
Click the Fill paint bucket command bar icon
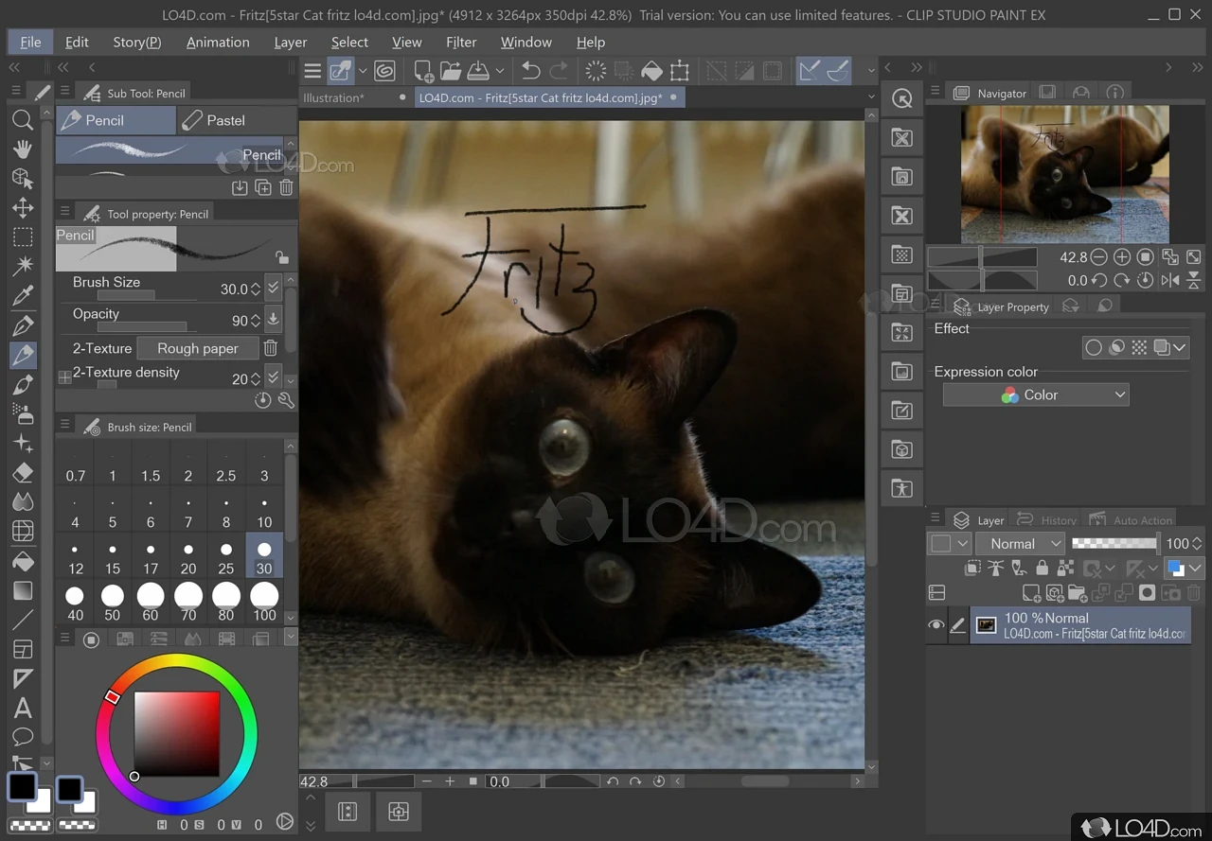click(651, 71)
